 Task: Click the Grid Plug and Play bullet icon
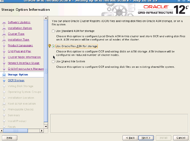point(4,51)
